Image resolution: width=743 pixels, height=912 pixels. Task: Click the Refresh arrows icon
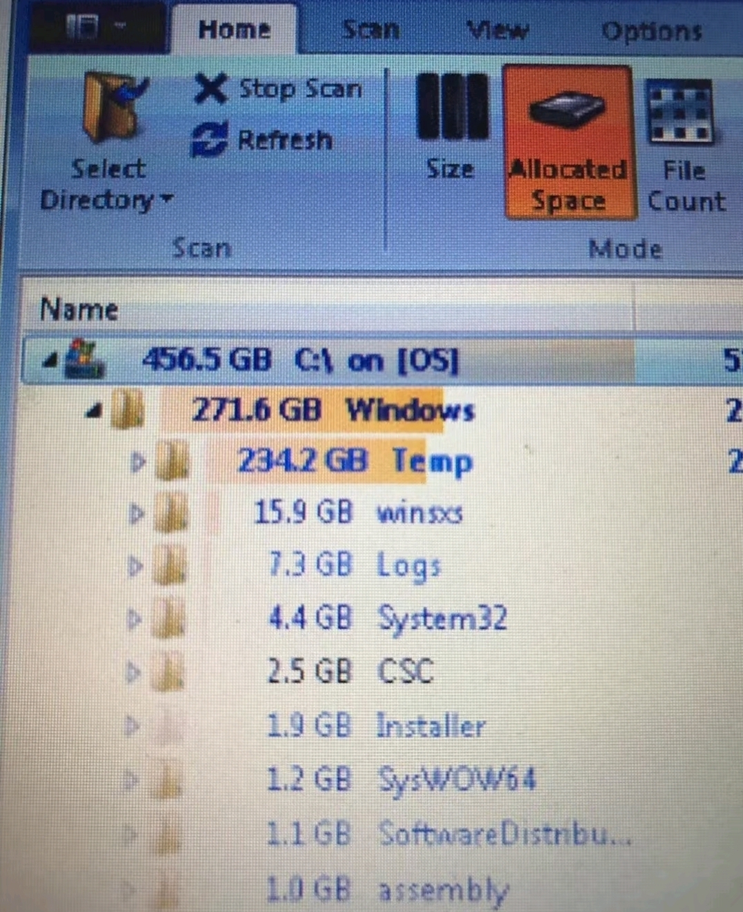pyautogui.click(x=209, y=139)
